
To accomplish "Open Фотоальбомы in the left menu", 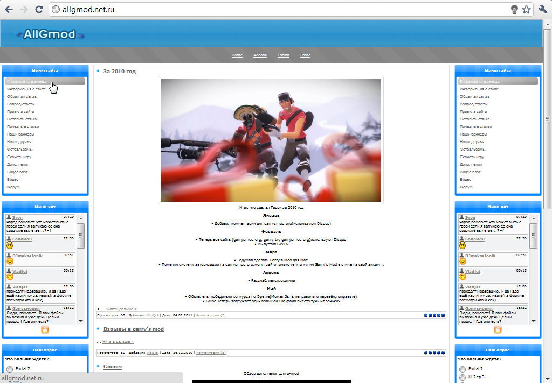I will [x=20, y=150].
